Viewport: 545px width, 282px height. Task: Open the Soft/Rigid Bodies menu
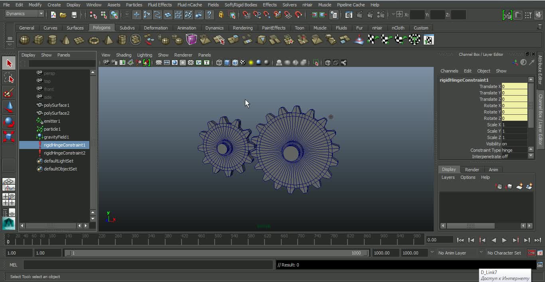(241, 5)
